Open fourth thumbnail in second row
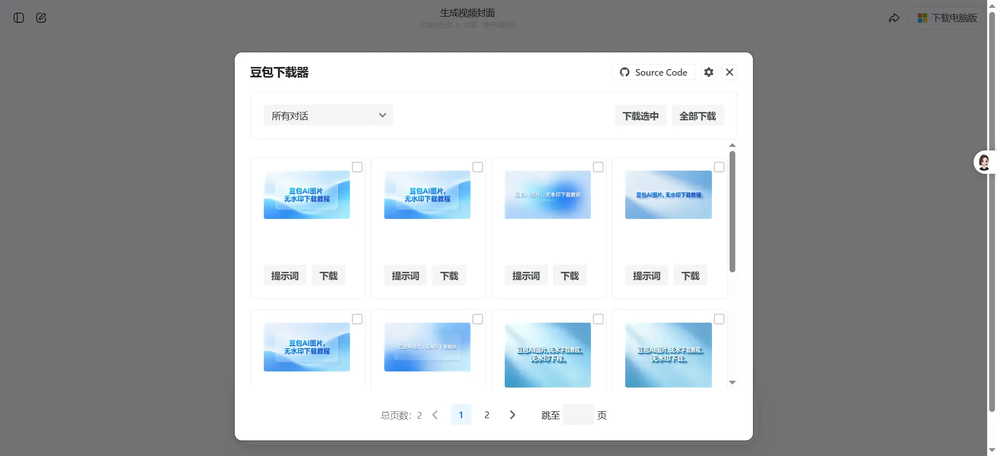Screen dimensions: 997x456 coord(668,355)
